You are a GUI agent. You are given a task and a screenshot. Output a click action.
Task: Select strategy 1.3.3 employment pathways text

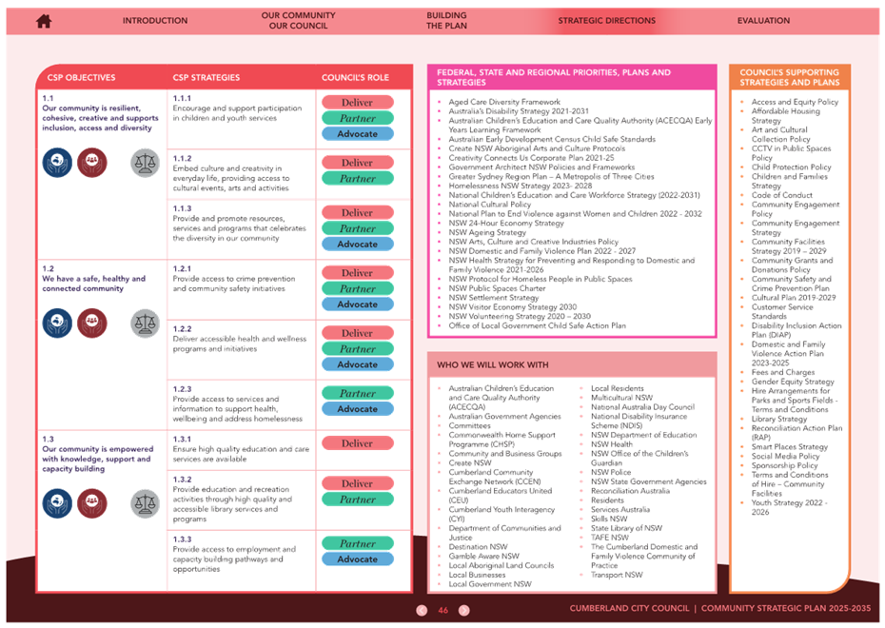(x=234, y=559)
